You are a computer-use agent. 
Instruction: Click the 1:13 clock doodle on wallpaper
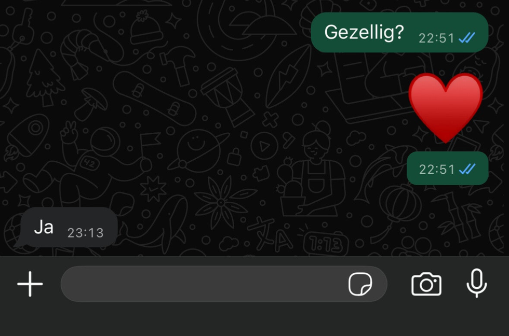pyautogui.click(x=326, y=243)
